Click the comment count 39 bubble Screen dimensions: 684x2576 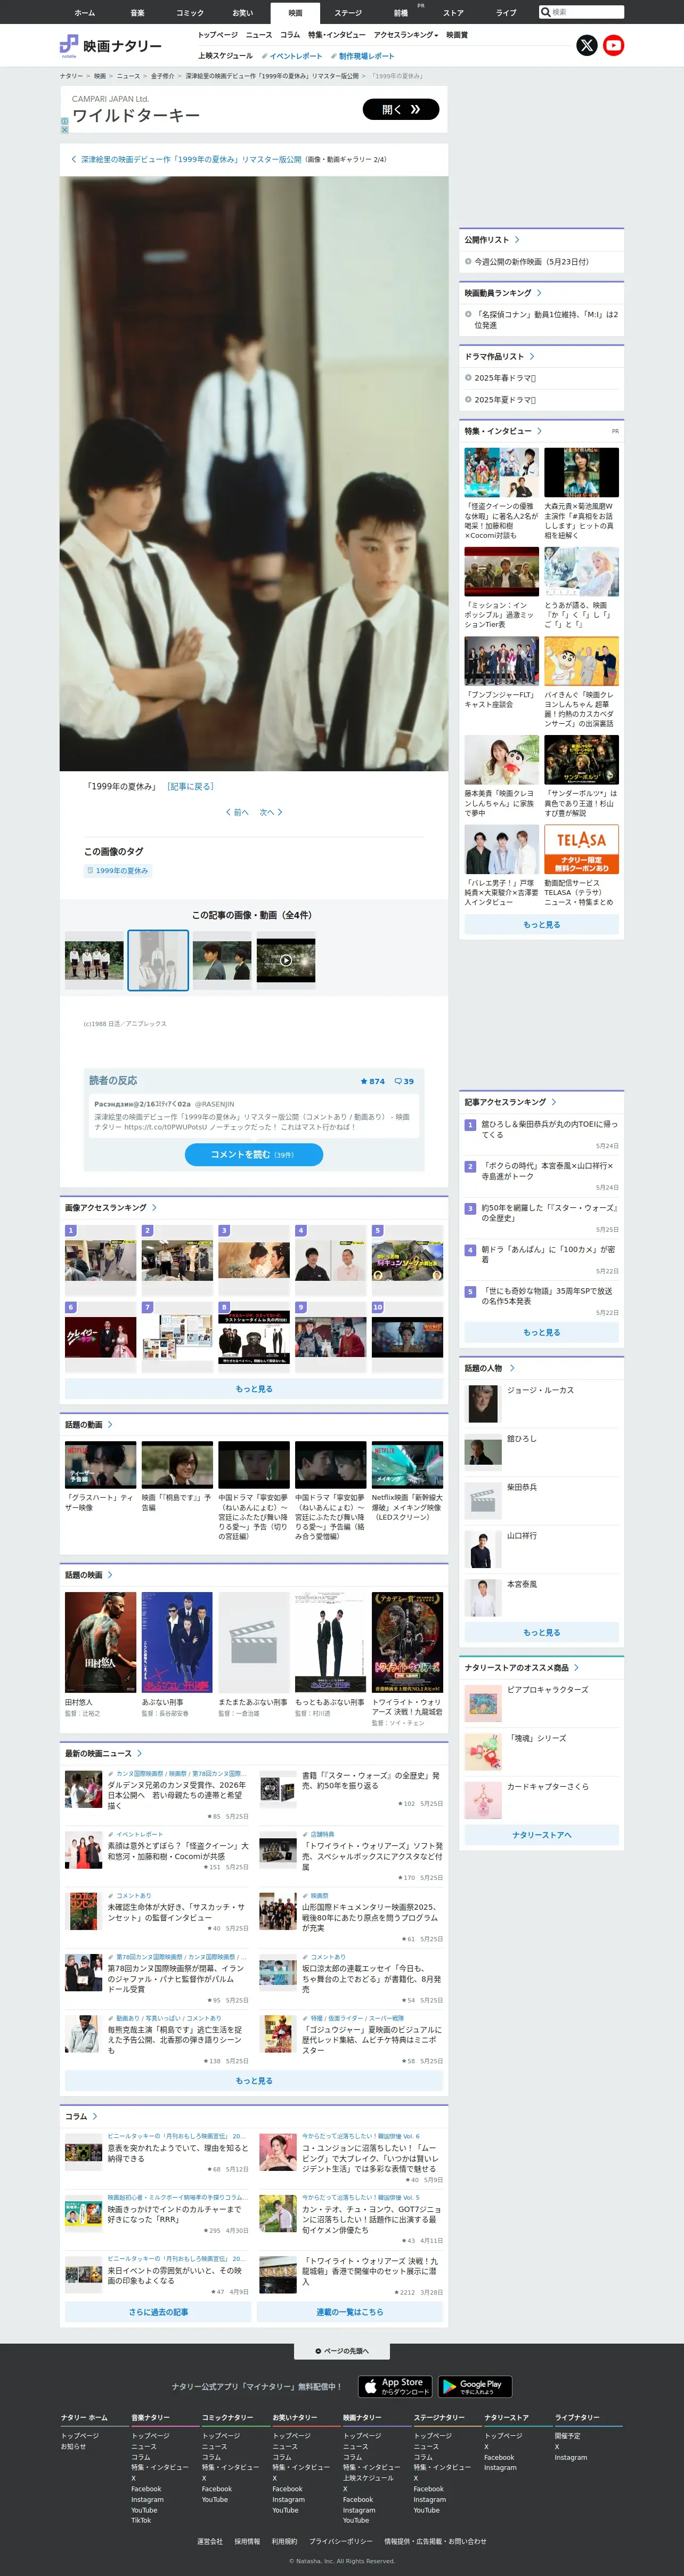coord(404,1081)
